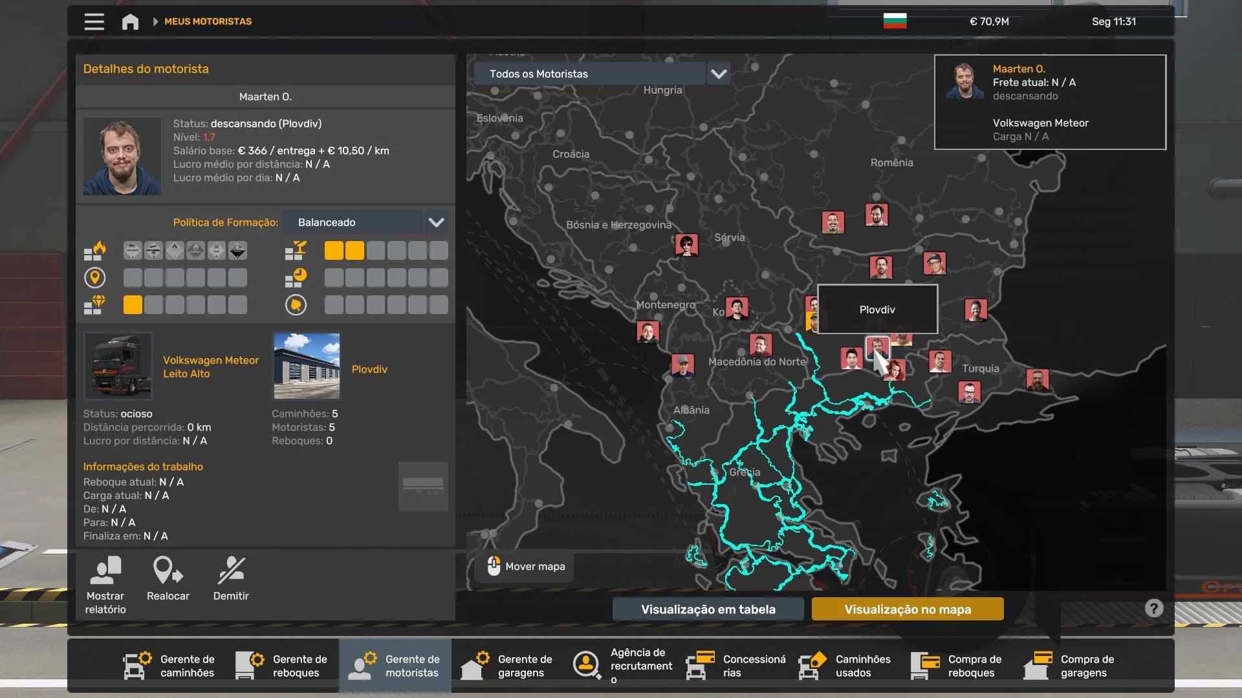Screen dimensions: 1242x698
Task: Switch to Visualização em tabela
Action: 708,609
